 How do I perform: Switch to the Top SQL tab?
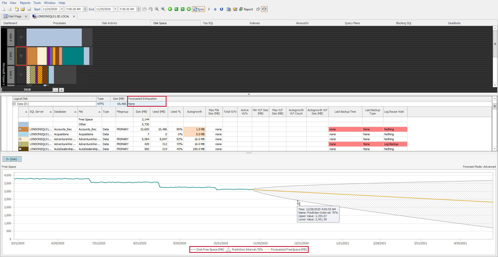tap(208, 23)
